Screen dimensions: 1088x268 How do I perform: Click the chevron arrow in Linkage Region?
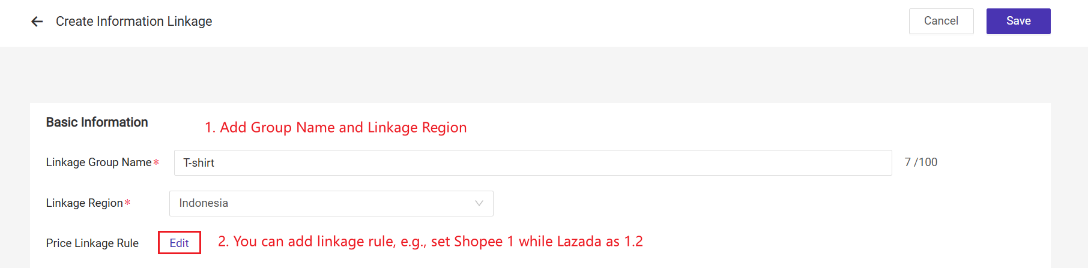[479, 203]
